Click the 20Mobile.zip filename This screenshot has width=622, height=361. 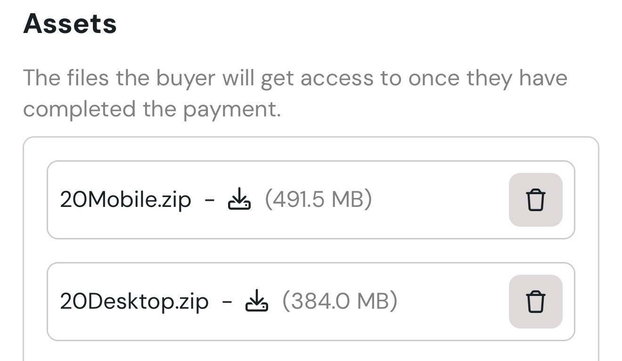coord(126,200)
